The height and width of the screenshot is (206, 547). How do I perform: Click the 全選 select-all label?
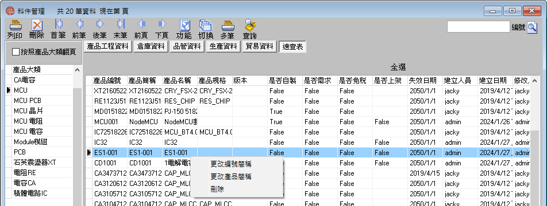(398, 67)
